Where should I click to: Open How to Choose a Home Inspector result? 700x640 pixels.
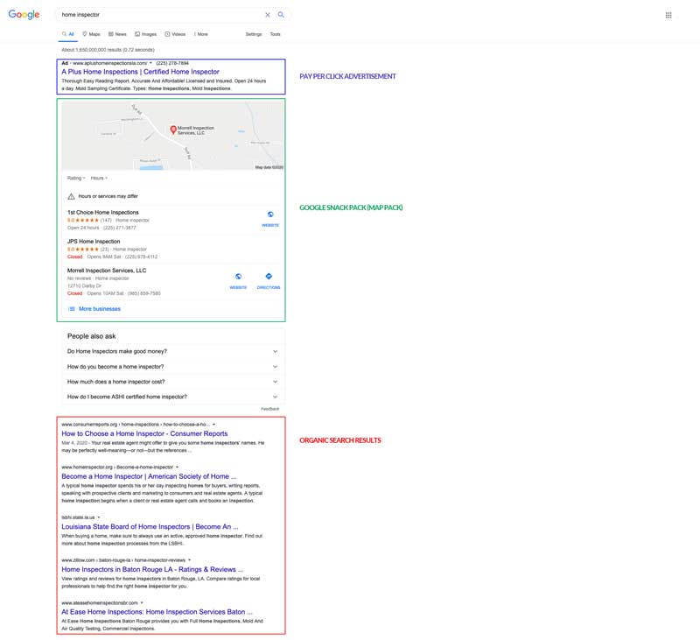pos(144,433)
